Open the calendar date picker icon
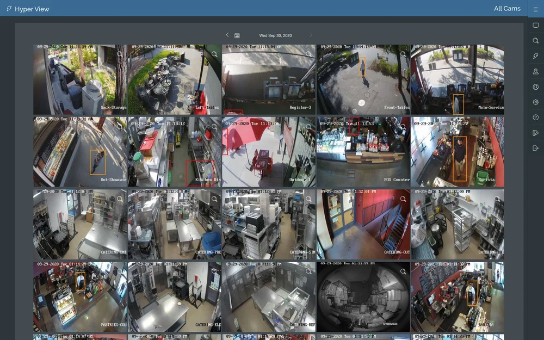This screenshot has height=340, width=544. point(237,35)
